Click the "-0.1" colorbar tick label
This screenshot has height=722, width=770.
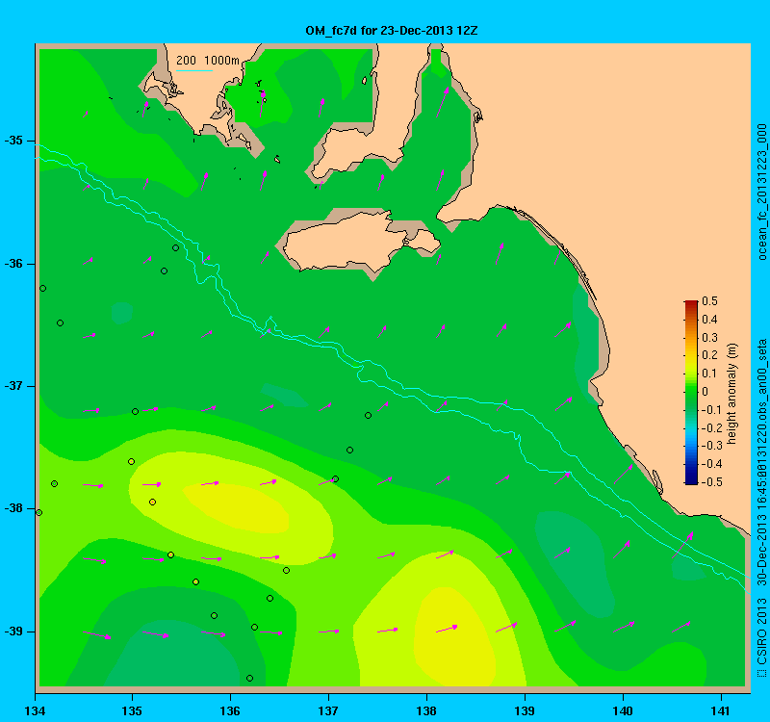point(711,410)
